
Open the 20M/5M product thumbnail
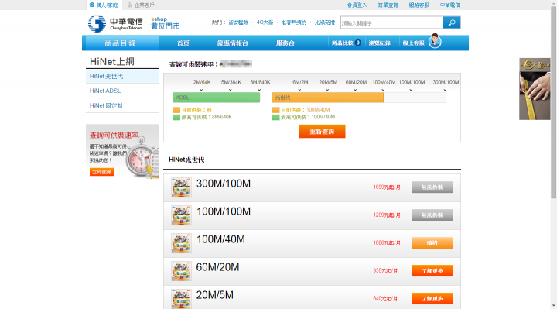coord(181,299)
